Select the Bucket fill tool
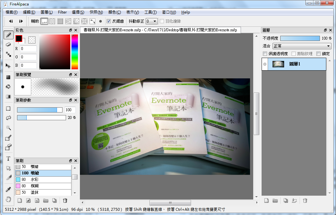336x215 pixels. 8,87
